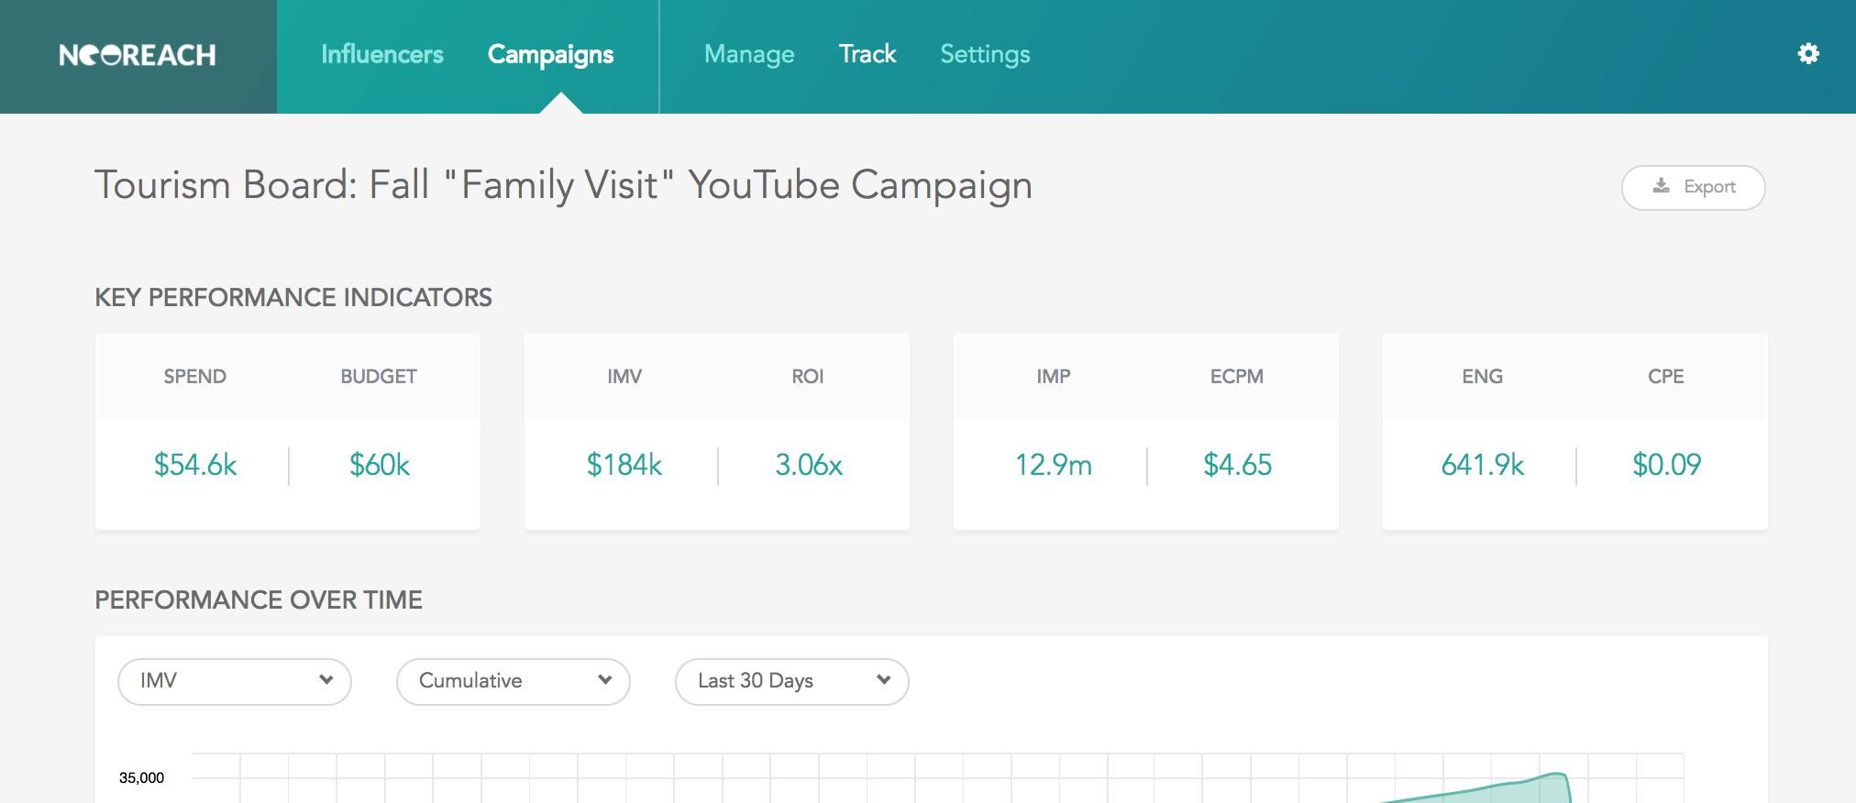
Task: Open the Settings menu item
Action: [985, 55]
